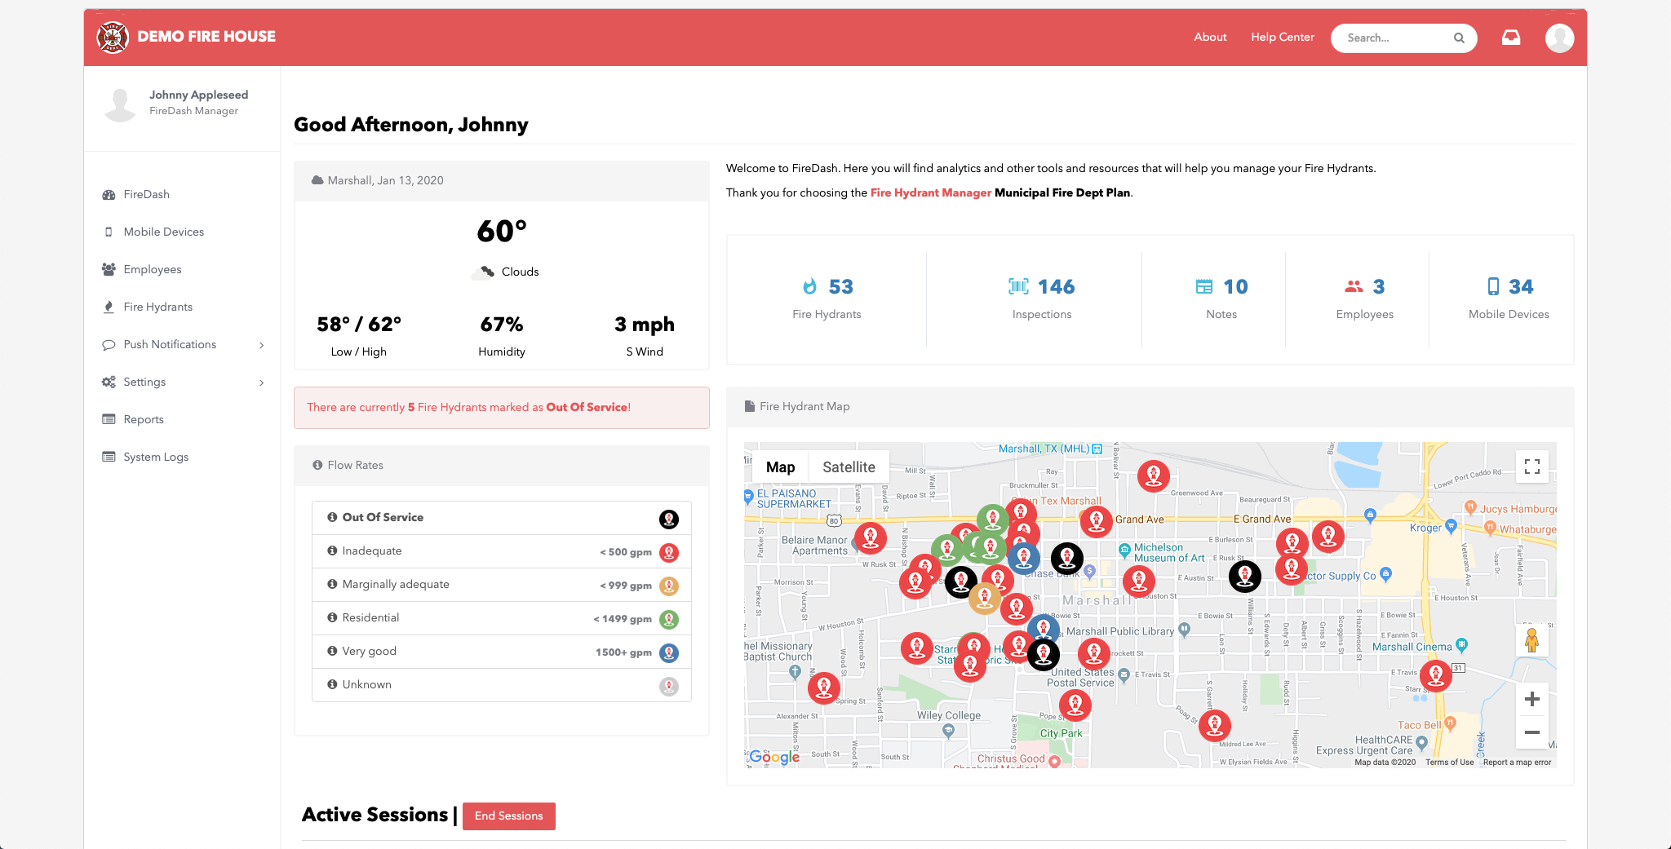Screen dimensions: 1671x849
Task: Open the Report a map error link
Action: coord(1517,762)
